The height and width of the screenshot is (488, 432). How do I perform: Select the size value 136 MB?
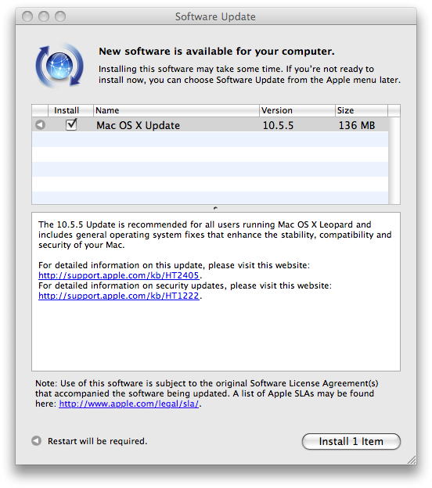coord(357,125)
